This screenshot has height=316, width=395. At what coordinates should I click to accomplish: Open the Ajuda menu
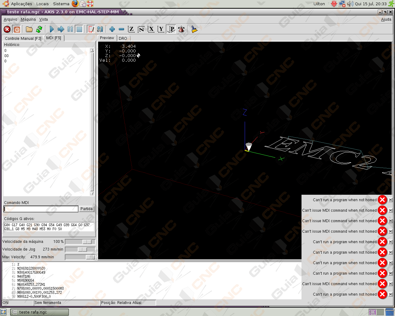[x=386, y=19]
